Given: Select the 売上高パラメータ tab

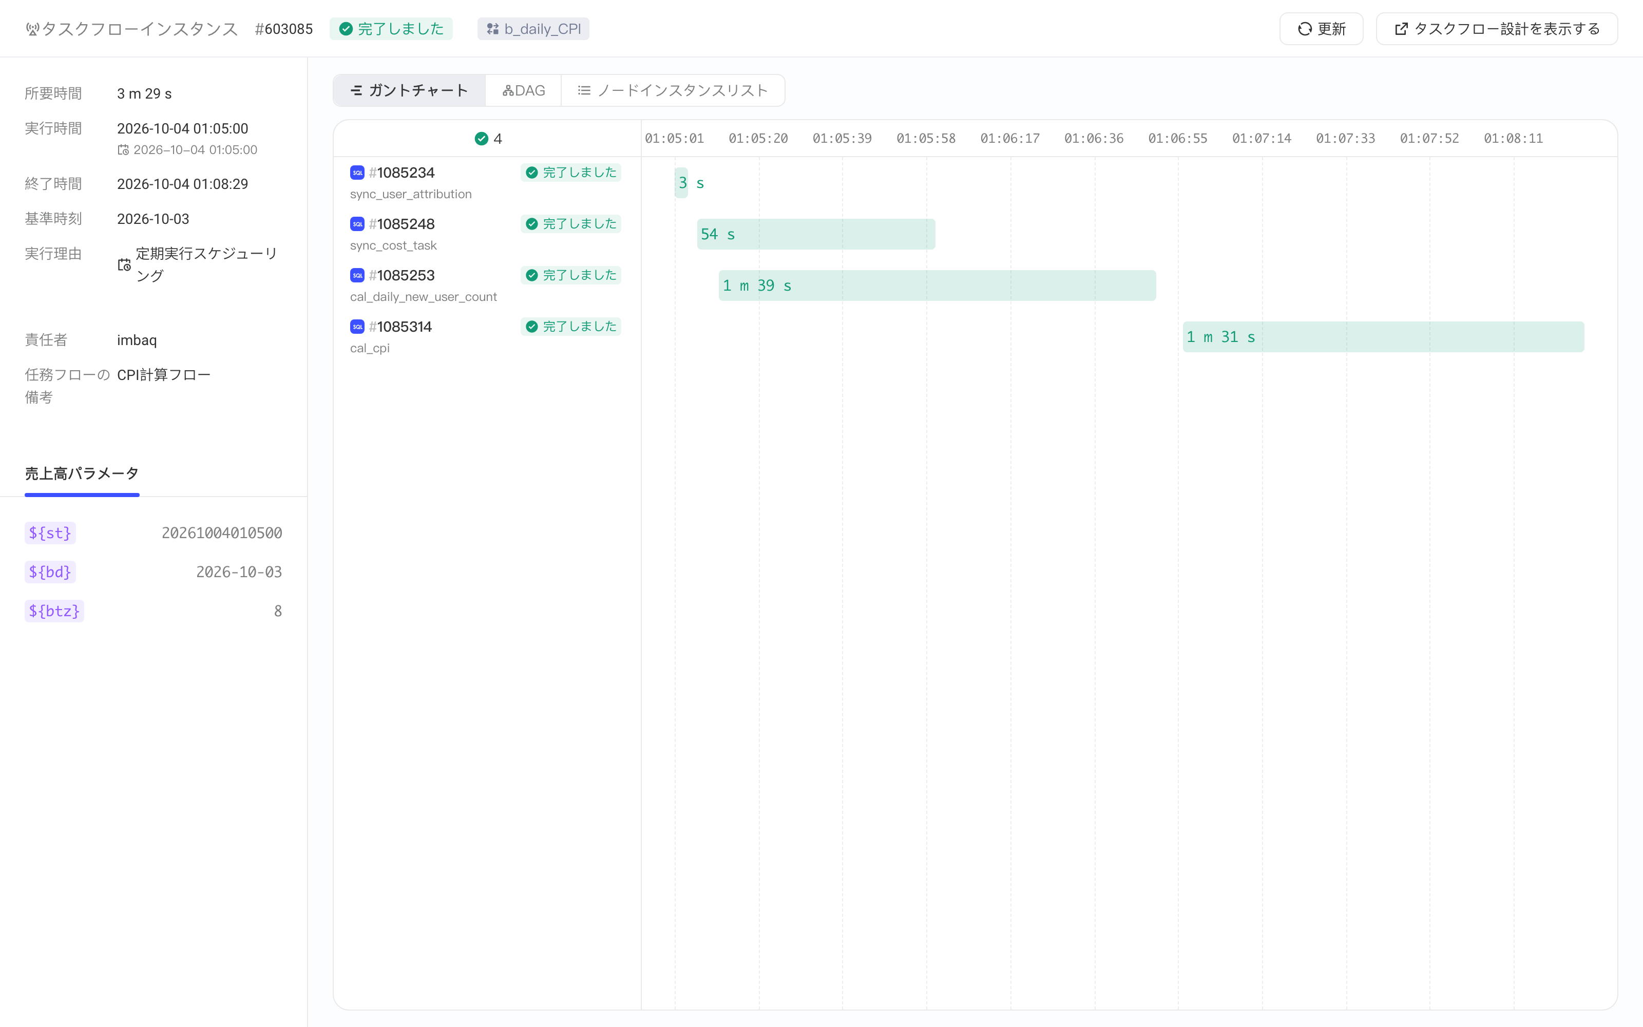Looking at the screenshot, I should pyautogui.click(x=82, y=473).
